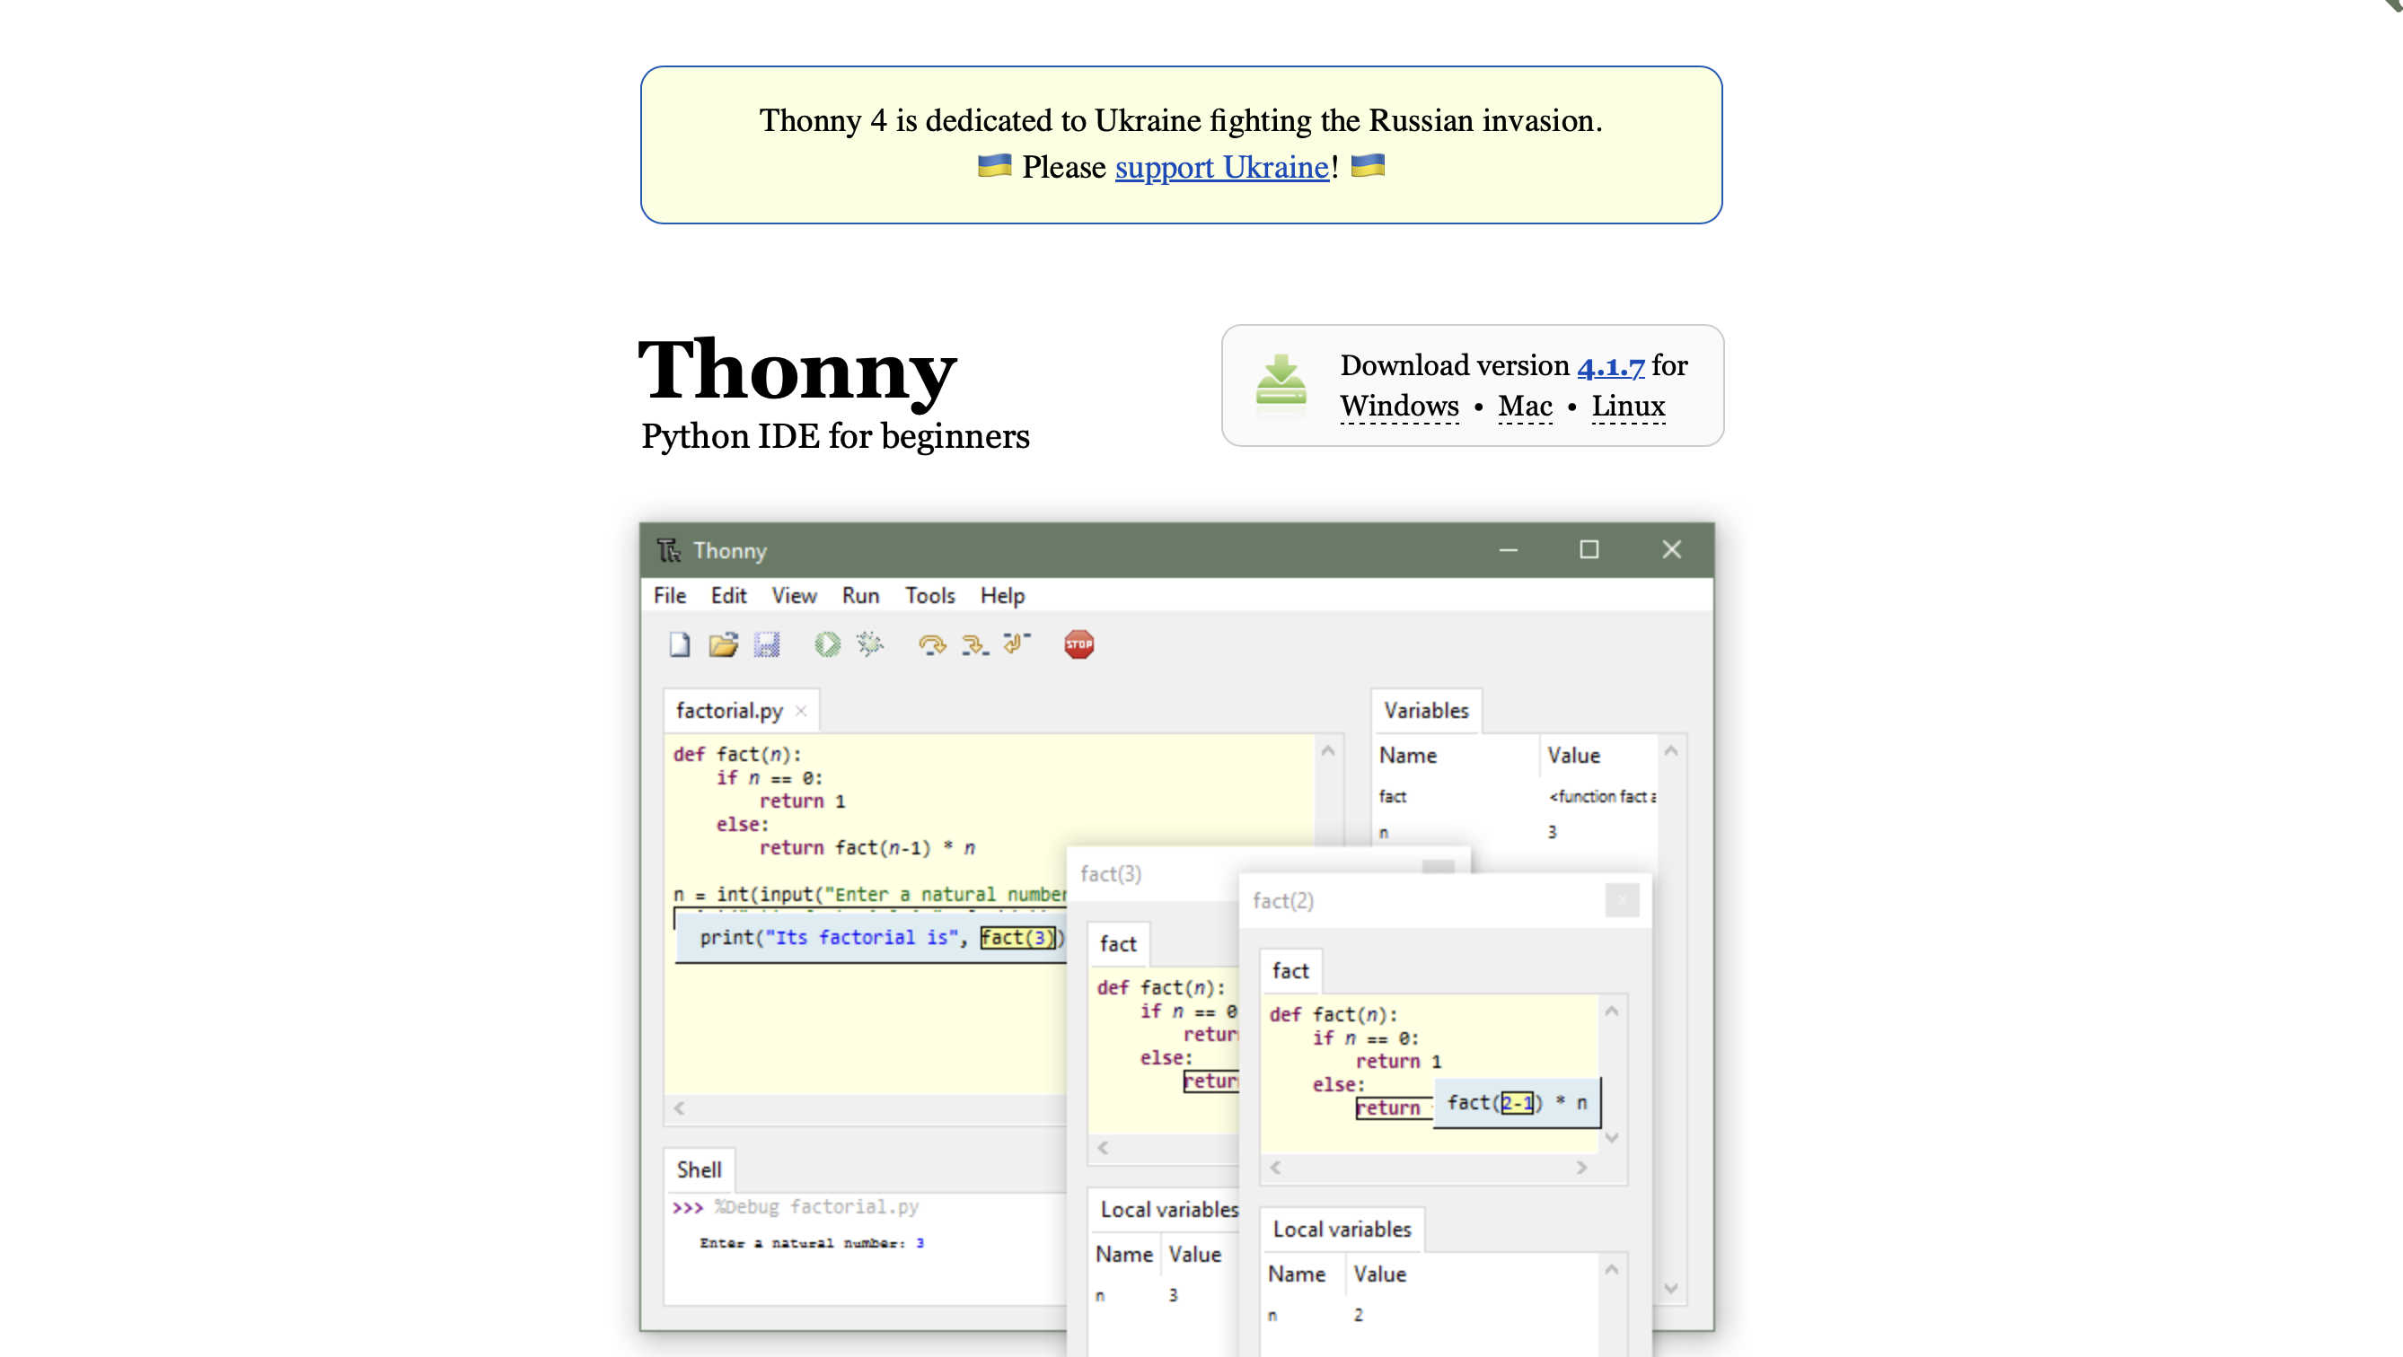The image size is (2403, 1357).
Task: Expand the Windows download option
Action: 1399,407
